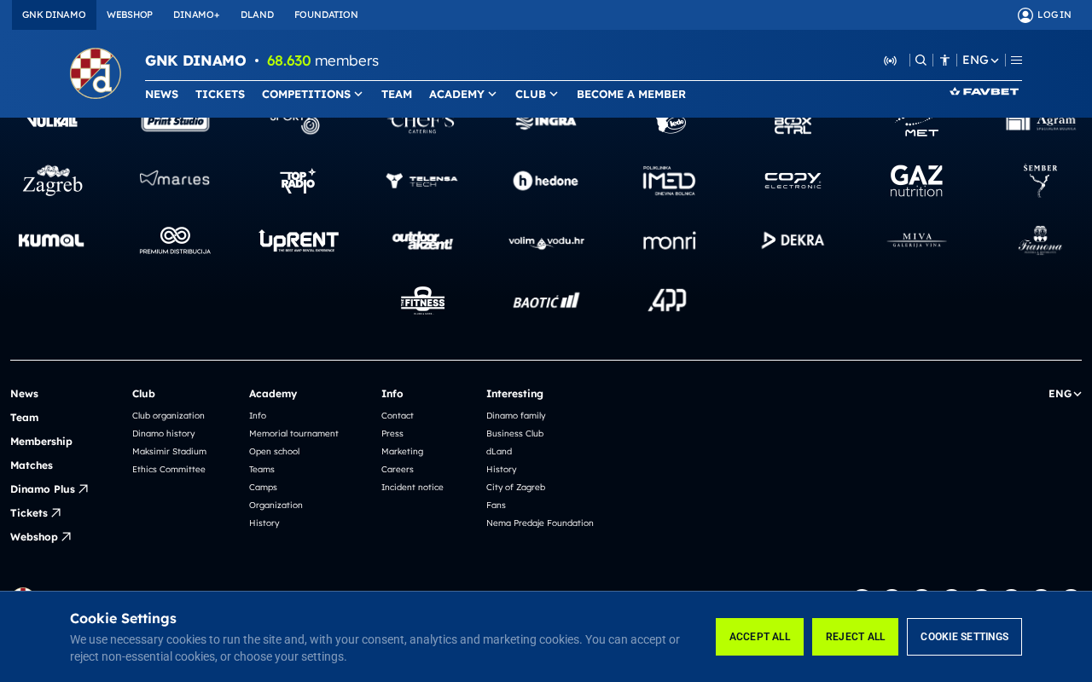Click the DEKRA sponsor logo
The width and height of the screenshot is (1092, 682).
point(793,240)
